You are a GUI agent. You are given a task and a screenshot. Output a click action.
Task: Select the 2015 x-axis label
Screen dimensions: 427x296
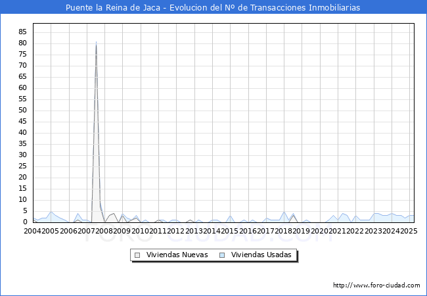[229, 231]
